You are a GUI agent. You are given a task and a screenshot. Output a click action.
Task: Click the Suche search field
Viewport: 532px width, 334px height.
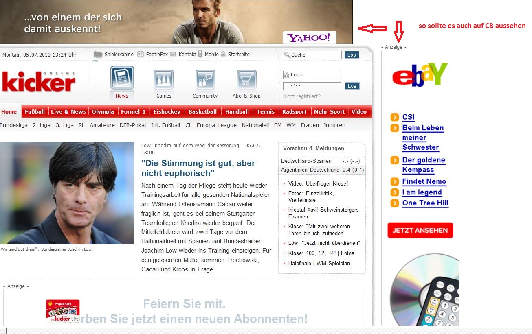312,55
